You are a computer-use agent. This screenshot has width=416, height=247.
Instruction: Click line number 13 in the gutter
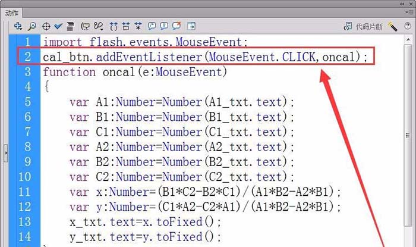[x=25, y=222]
